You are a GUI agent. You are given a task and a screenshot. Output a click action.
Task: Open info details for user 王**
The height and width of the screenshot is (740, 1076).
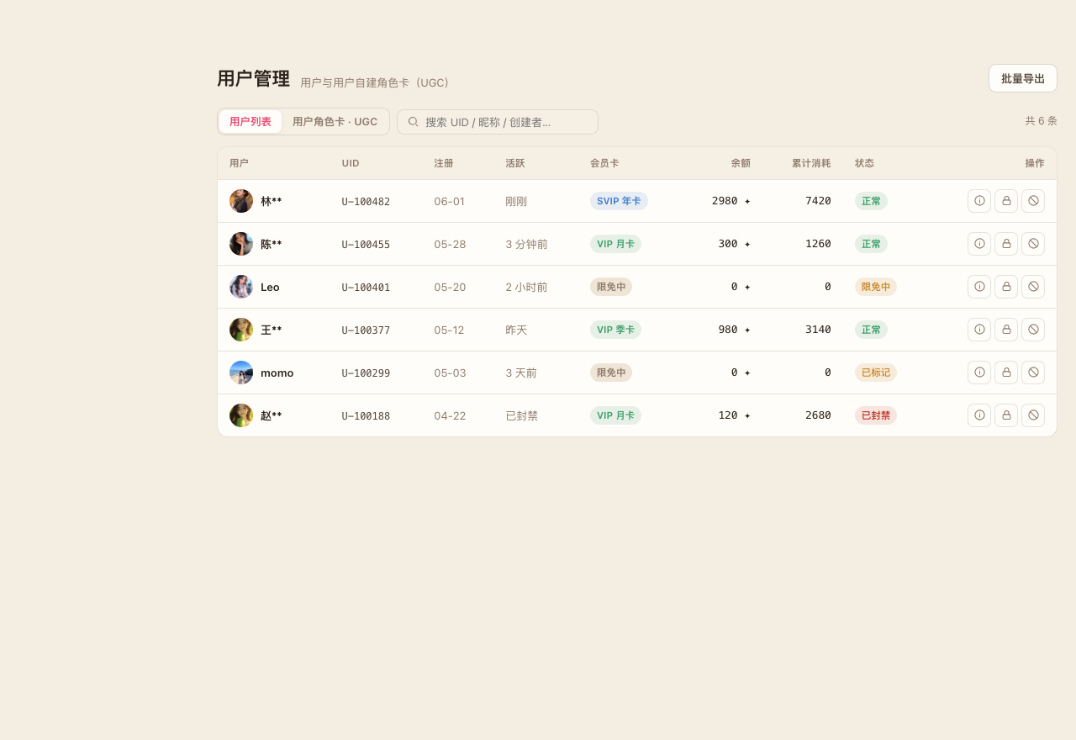979,330
